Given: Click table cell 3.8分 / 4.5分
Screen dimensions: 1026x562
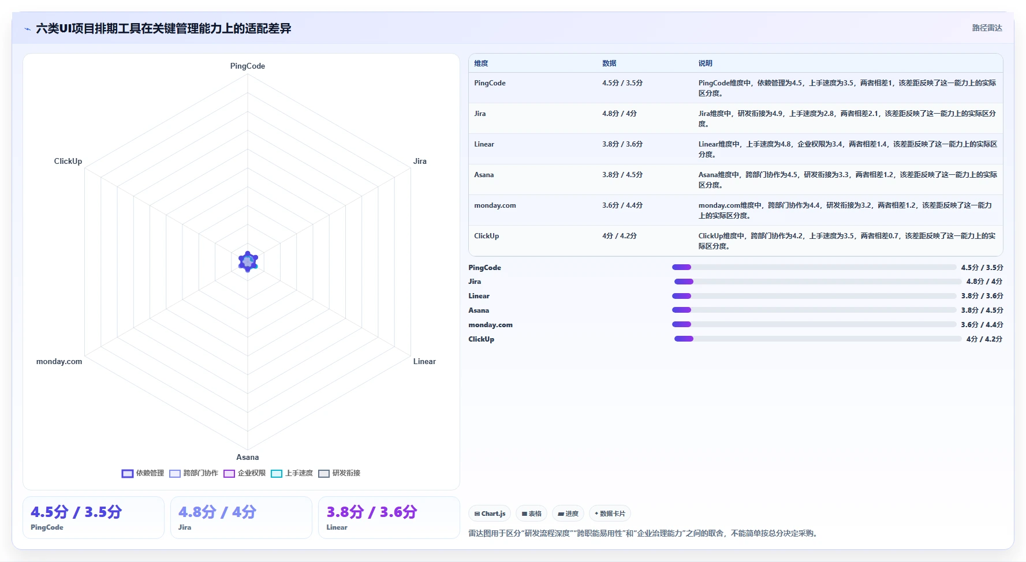Looking at the screenshot, I should coord(622,175).
